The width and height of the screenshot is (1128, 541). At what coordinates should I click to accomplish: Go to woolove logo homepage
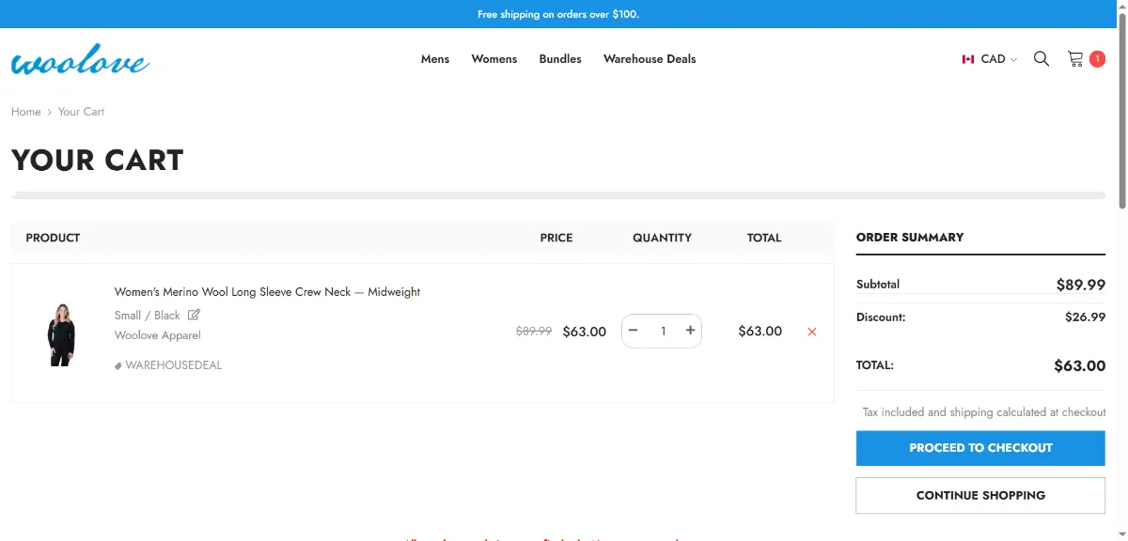click(81, 61)
